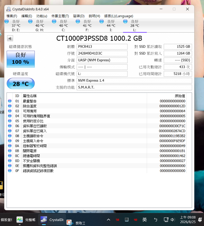Open the 編輯(E) menu

pos(27,16)
